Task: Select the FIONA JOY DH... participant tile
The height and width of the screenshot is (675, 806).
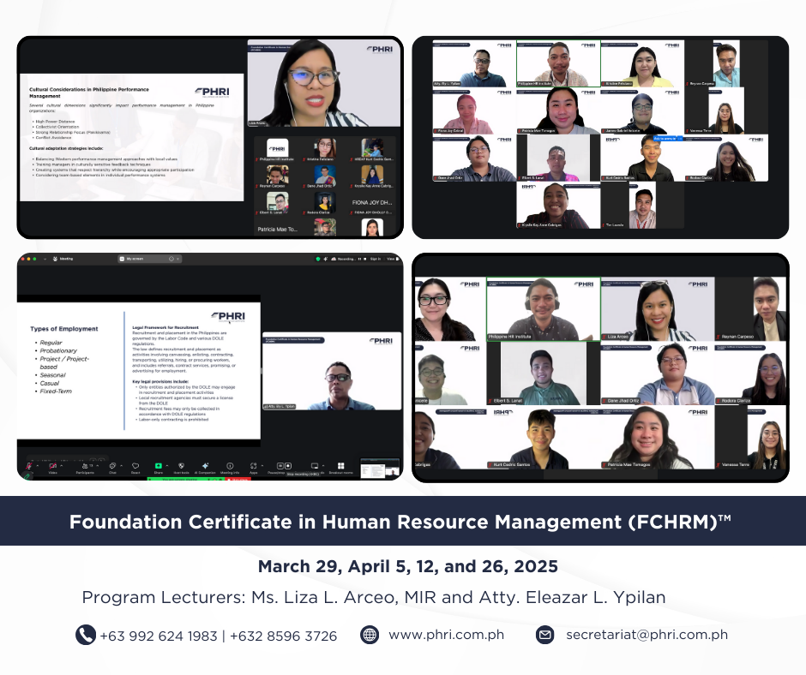Action: click(372, 205)
